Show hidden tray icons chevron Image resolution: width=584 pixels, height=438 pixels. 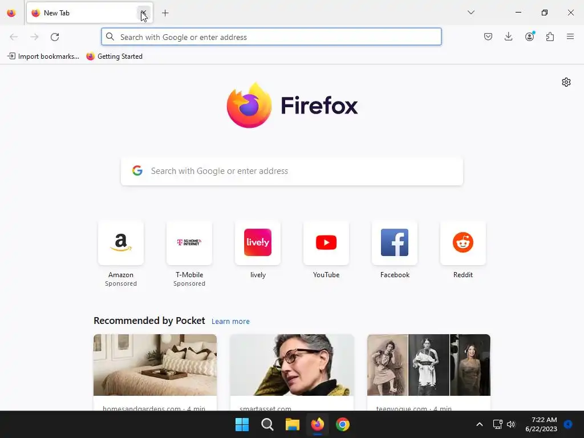click(x=480, y=424)
